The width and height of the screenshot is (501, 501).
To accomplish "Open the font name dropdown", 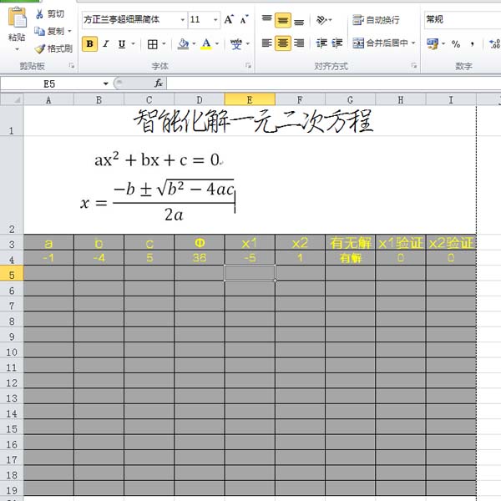I will click(x=182, y=20).
